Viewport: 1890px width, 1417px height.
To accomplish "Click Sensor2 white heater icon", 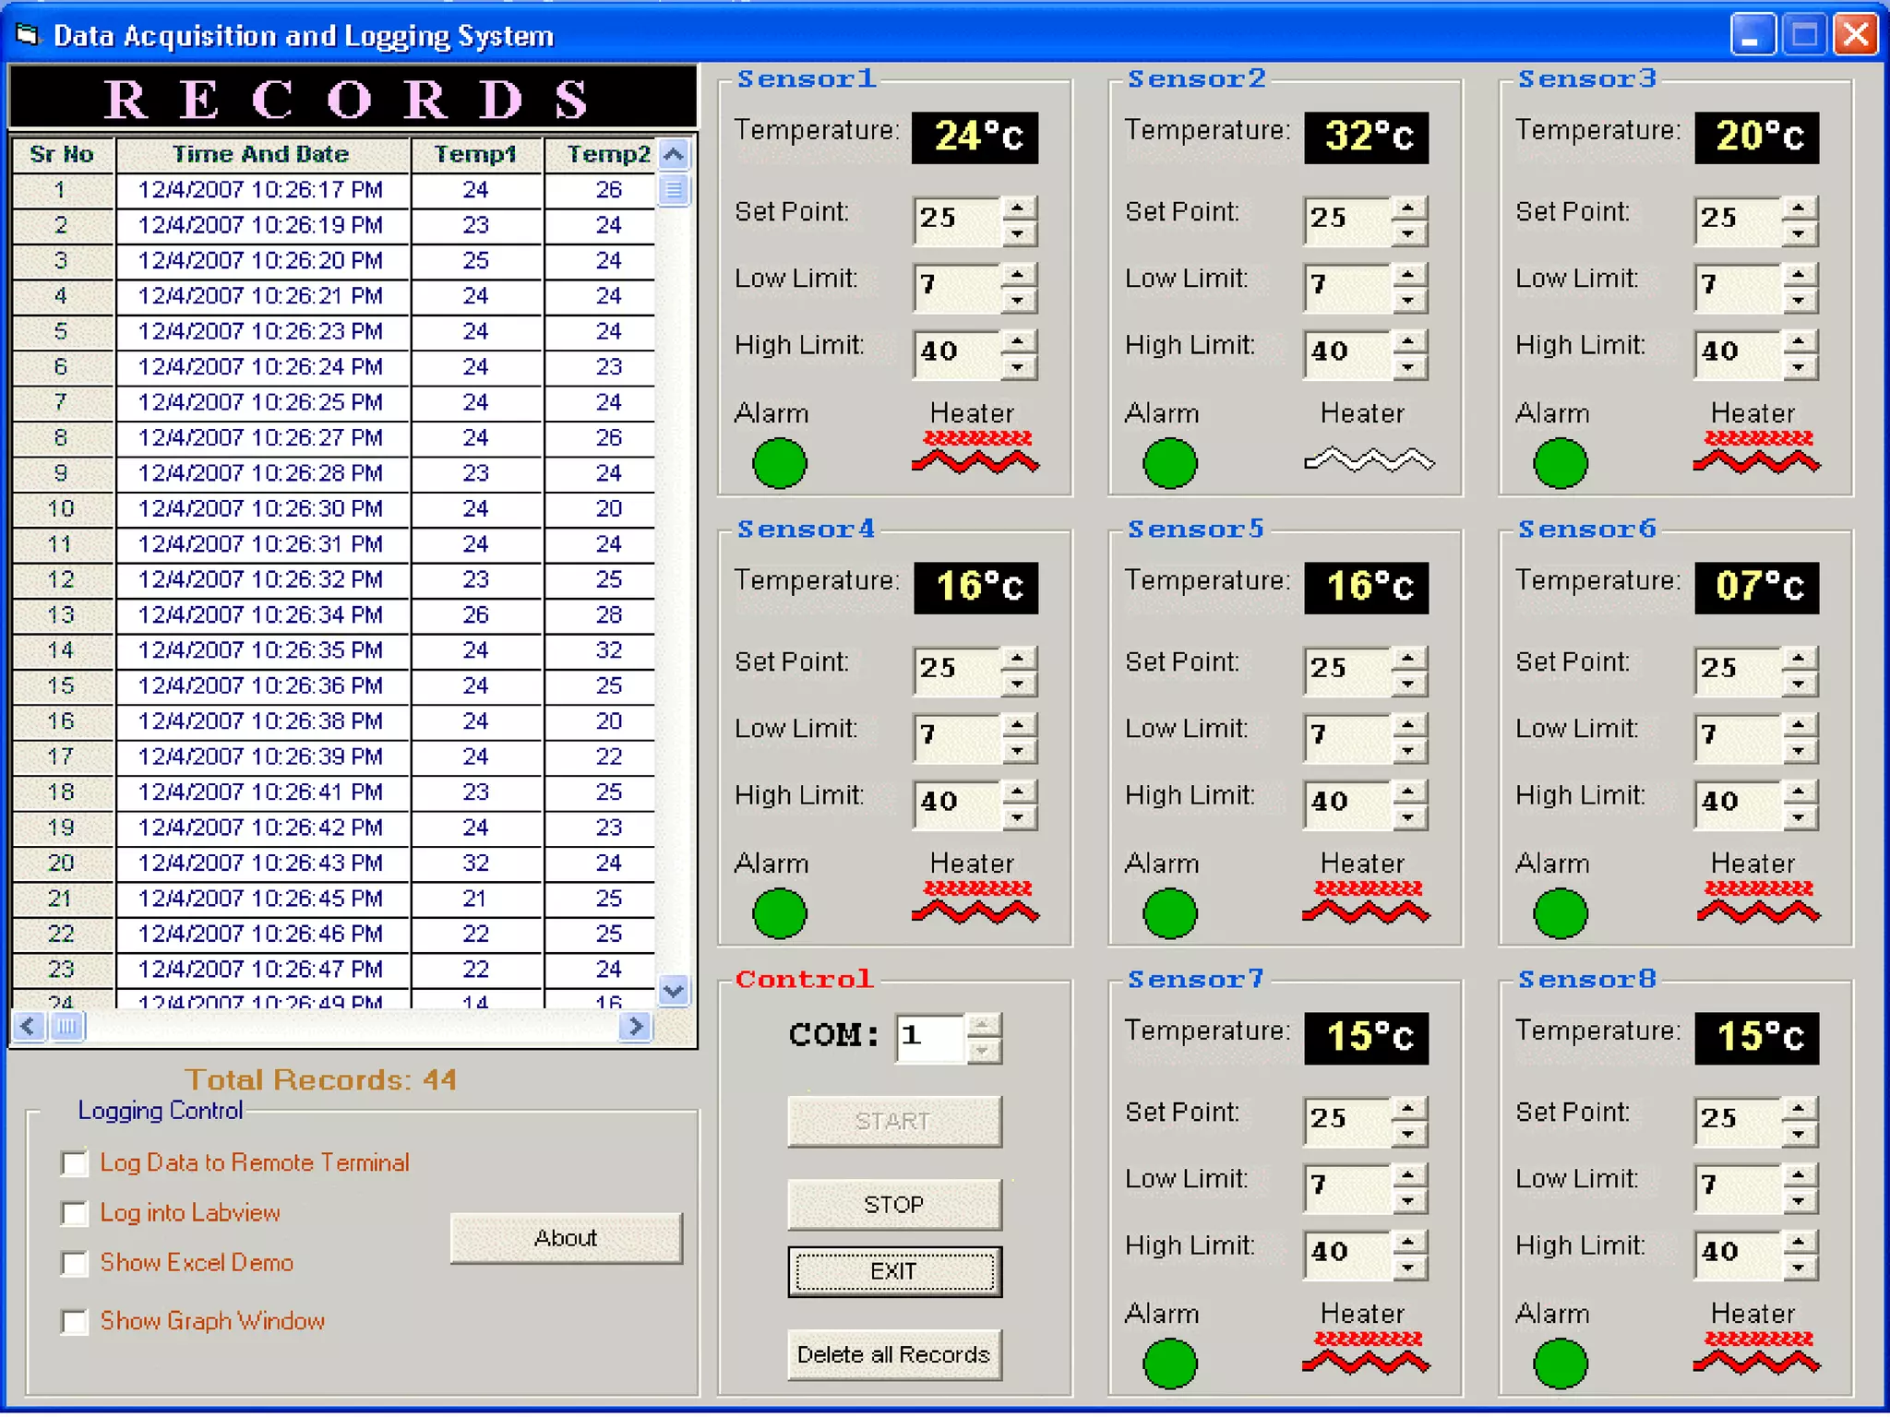I will pos(1369,458).
